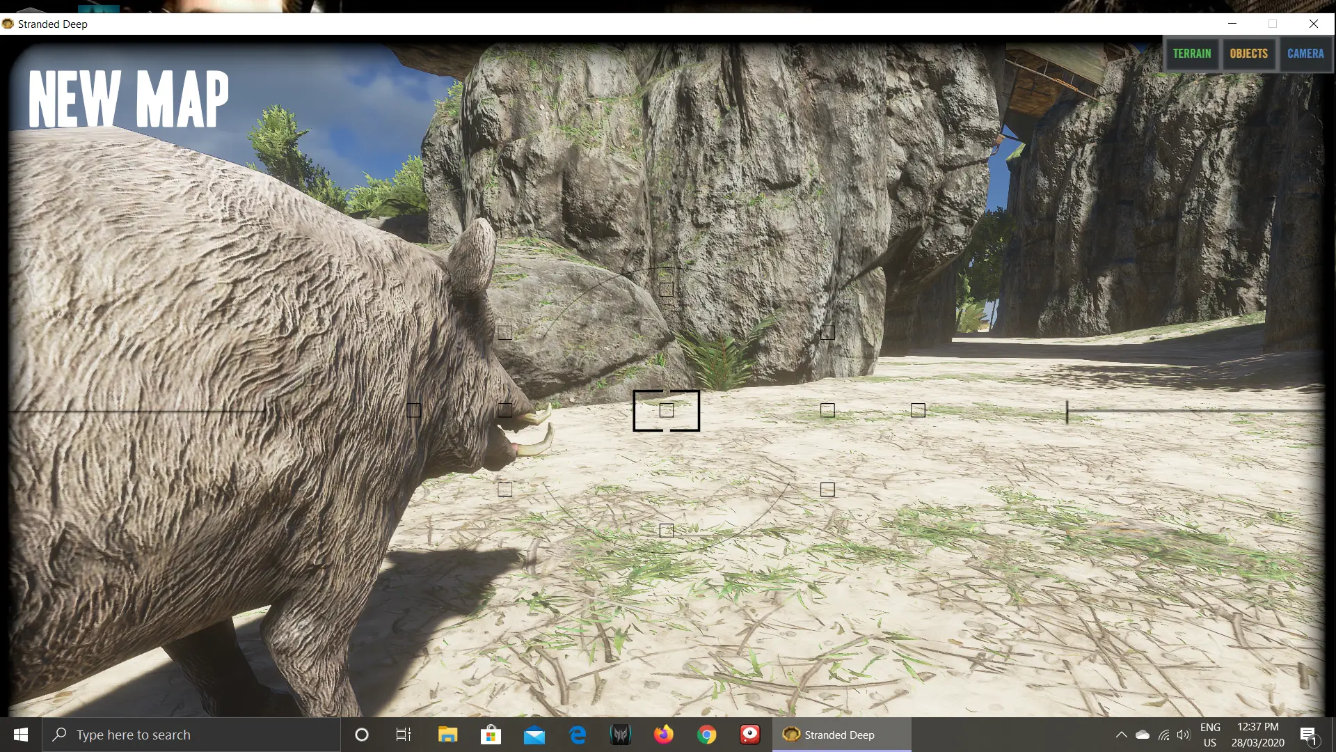Open the ENG US language indicator
The image size is (1336, 752).
point(1210,735)
